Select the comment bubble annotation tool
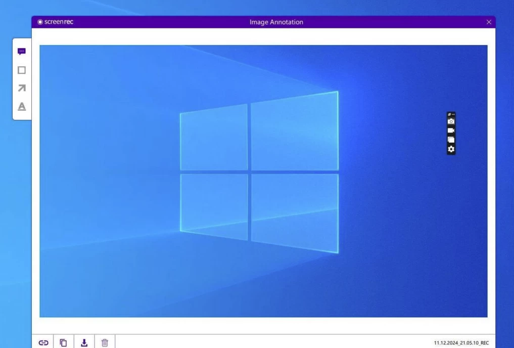This screenshot has width=514, height=348. click(22, 52)
